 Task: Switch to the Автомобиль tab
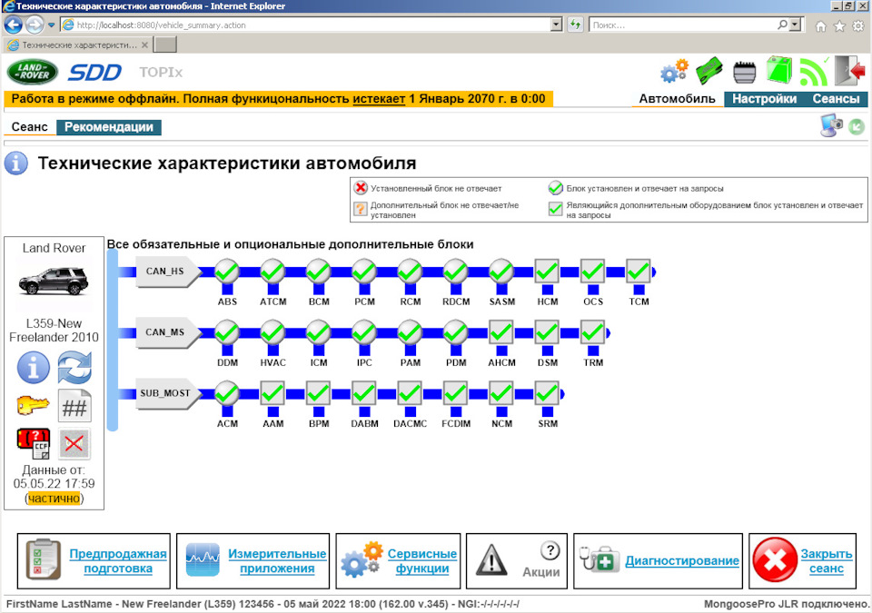pyautogui.click(x=677, y=99)
